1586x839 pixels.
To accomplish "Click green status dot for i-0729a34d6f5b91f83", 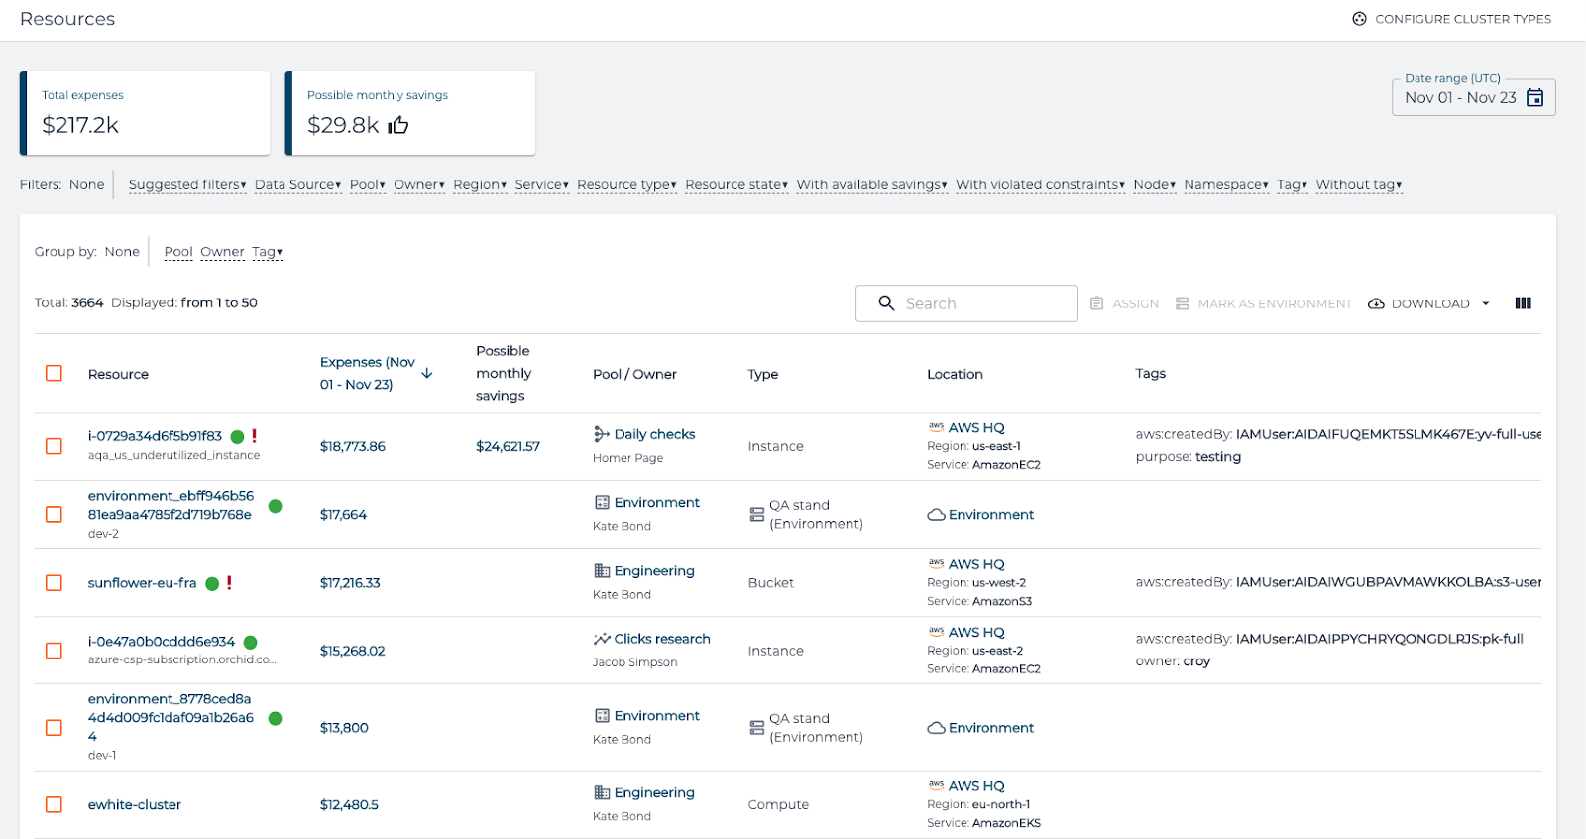I will pos(237,437).
